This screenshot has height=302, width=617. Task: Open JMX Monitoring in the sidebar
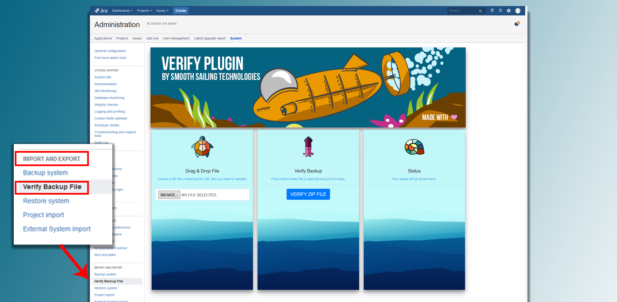coord(105,91)
